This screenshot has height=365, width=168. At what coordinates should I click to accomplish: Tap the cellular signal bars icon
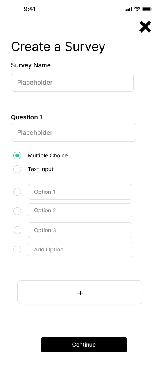129,9
